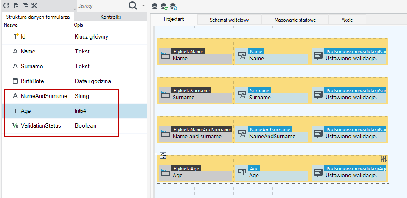Switch to the Kontrolki tab
This screenshot has height=198, width=407.
coord(111,17)
